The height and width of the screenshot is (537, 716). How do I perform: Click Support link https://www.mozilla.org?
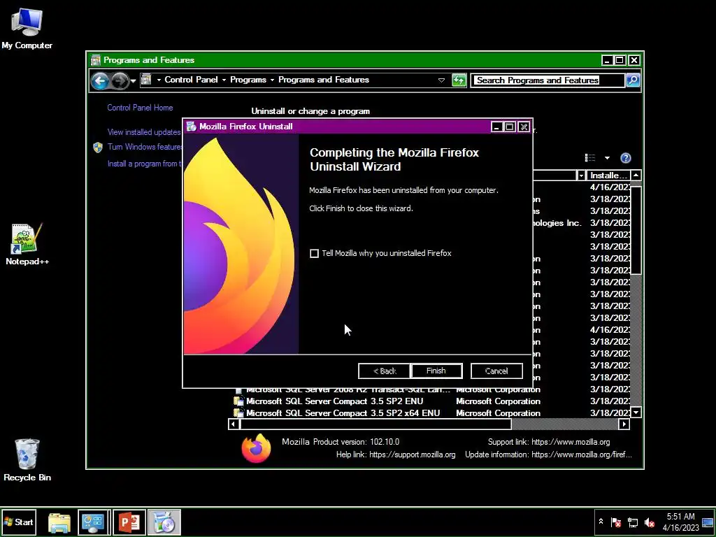[571, 442]
